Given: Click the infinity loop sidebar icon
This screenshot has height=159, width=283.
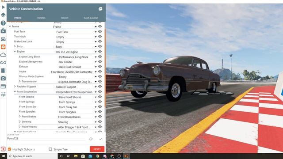Looking at the screenshot, I should click(3, 63).
